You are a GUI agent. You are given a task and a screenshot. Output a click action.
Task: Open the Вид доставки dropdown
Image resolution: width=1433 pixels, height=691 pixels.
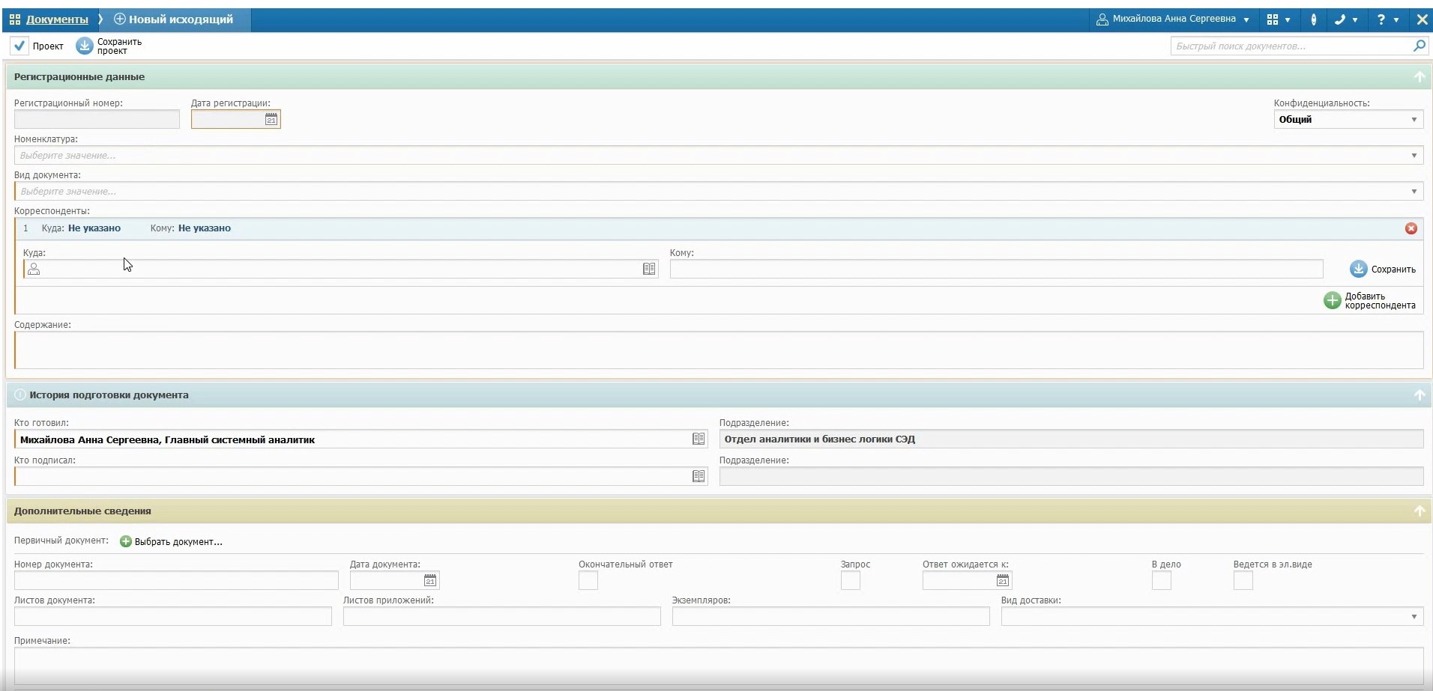[1212, 616]
